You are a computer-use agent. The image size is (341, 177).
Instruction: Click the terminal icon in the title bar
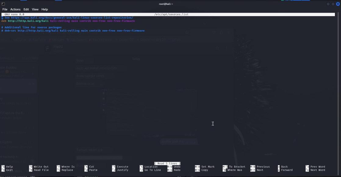[x=3, y=4]
